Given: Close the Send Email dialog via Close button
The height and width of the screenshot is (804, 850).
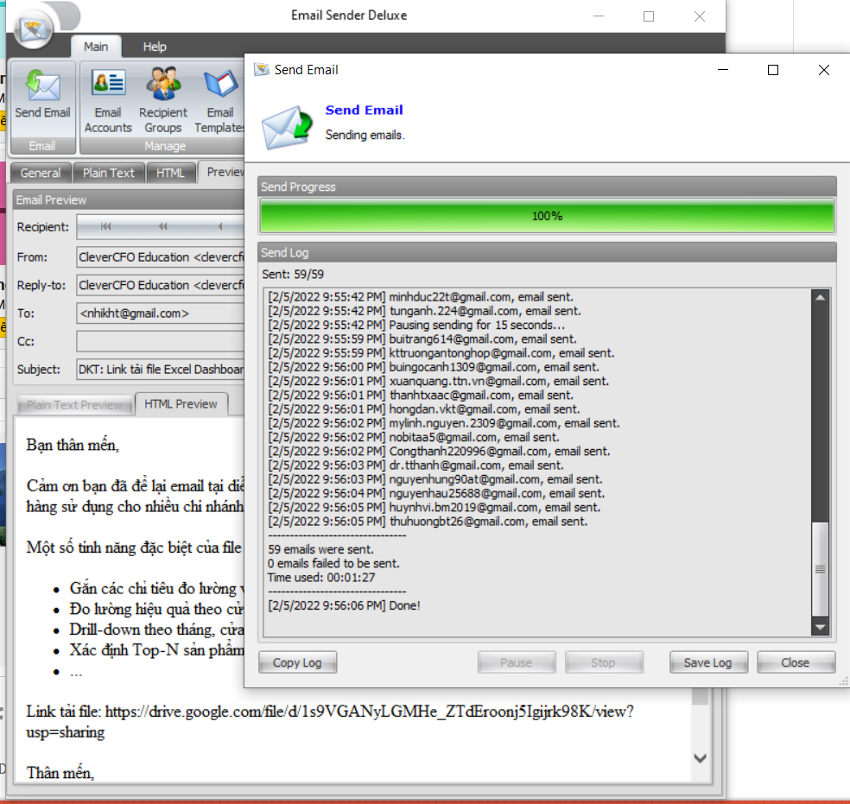Looking at the screenshot, I should pos(795,662).
